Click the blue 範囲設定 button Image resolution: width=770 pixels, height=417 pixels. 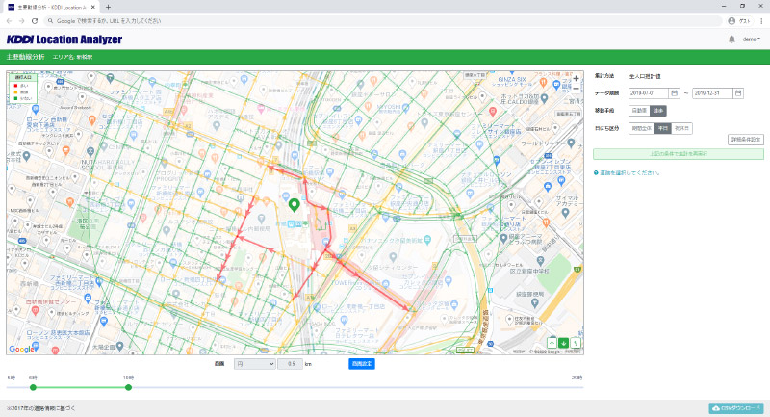pos(362,364)
